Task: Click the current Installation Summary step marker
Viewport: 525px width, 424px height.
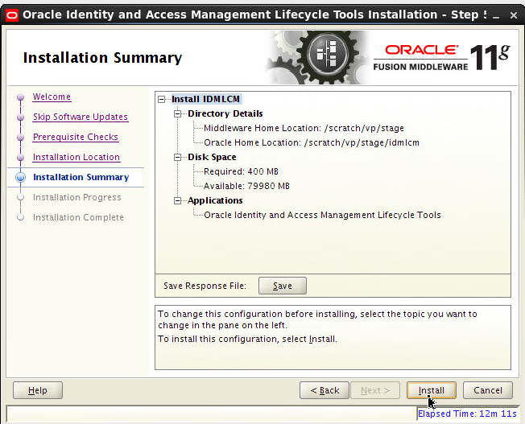Action: pyautogui.click(x=20, y=177)
